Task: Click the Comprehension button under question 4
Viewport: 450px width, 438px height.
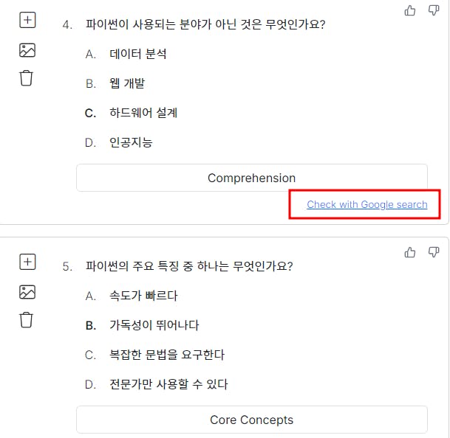Action: tap(251, 178)
